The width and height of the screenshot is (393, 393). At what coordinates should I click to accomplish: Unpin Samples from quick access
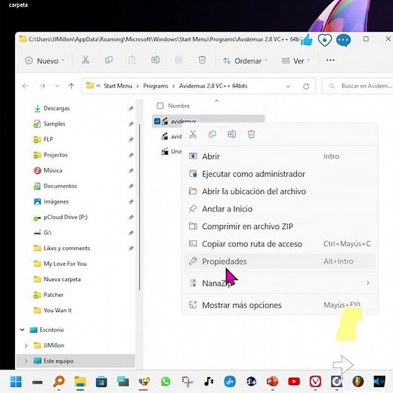click(131, 124)
